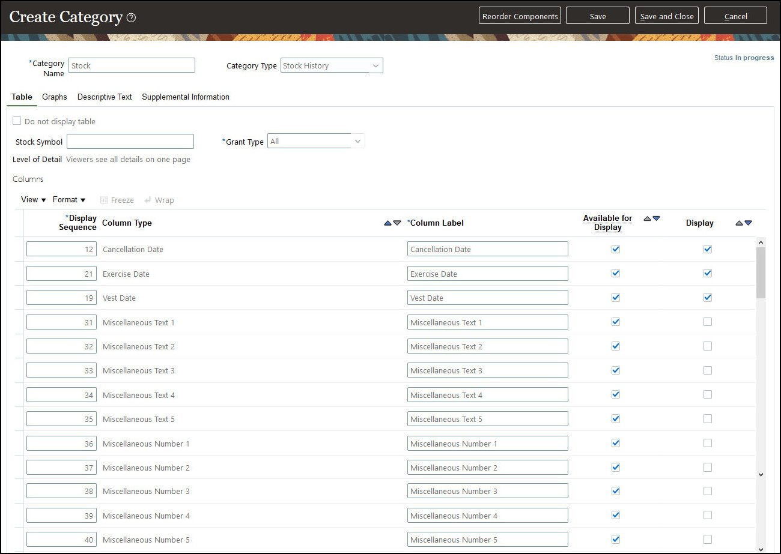This screenshot has height=554, width=781.
Task: Edit the Miscellaneous Number 3 column label
Action: [x=488, y=491]
